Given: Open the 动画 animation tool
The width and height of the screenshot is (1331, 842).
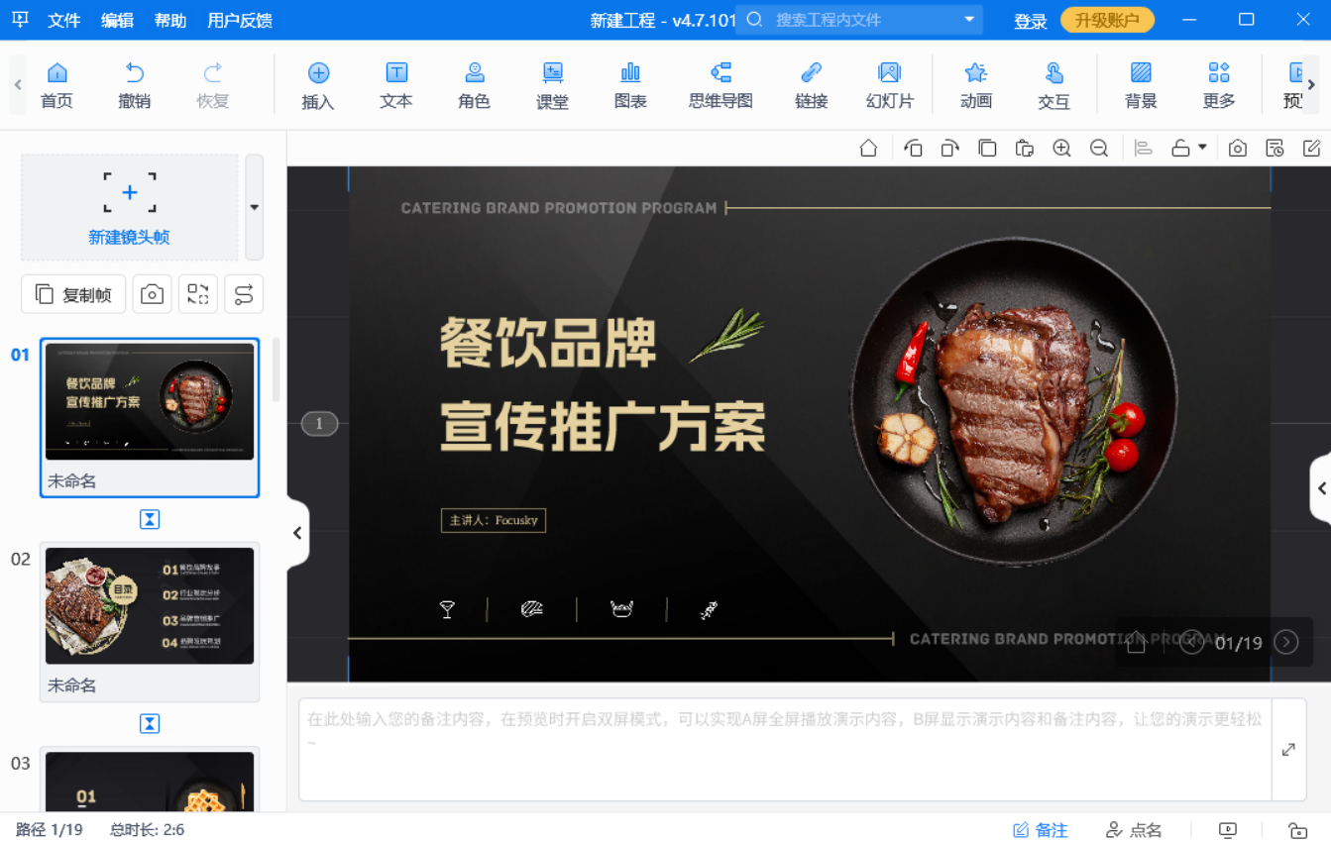Looking at the screenshot, I should tap(976, 84).
